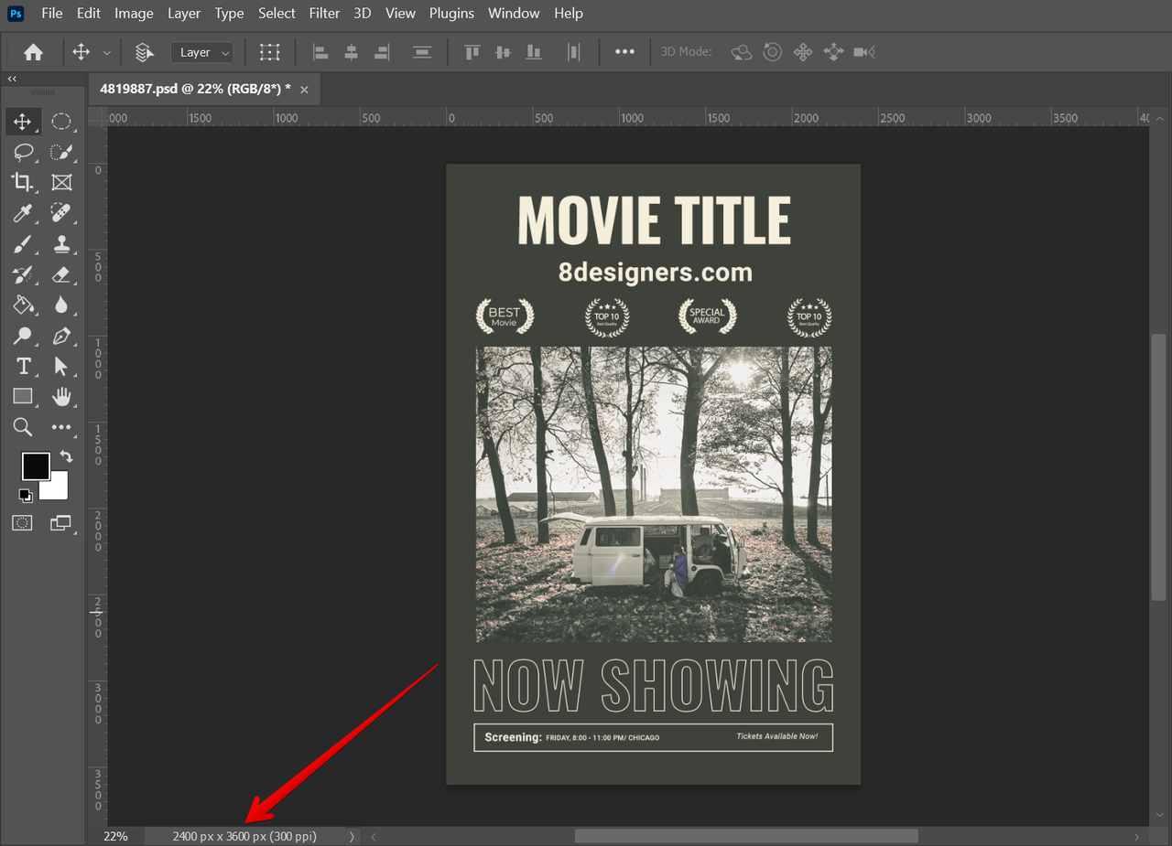
Task: Open the Filter menu
Action: 324,13
